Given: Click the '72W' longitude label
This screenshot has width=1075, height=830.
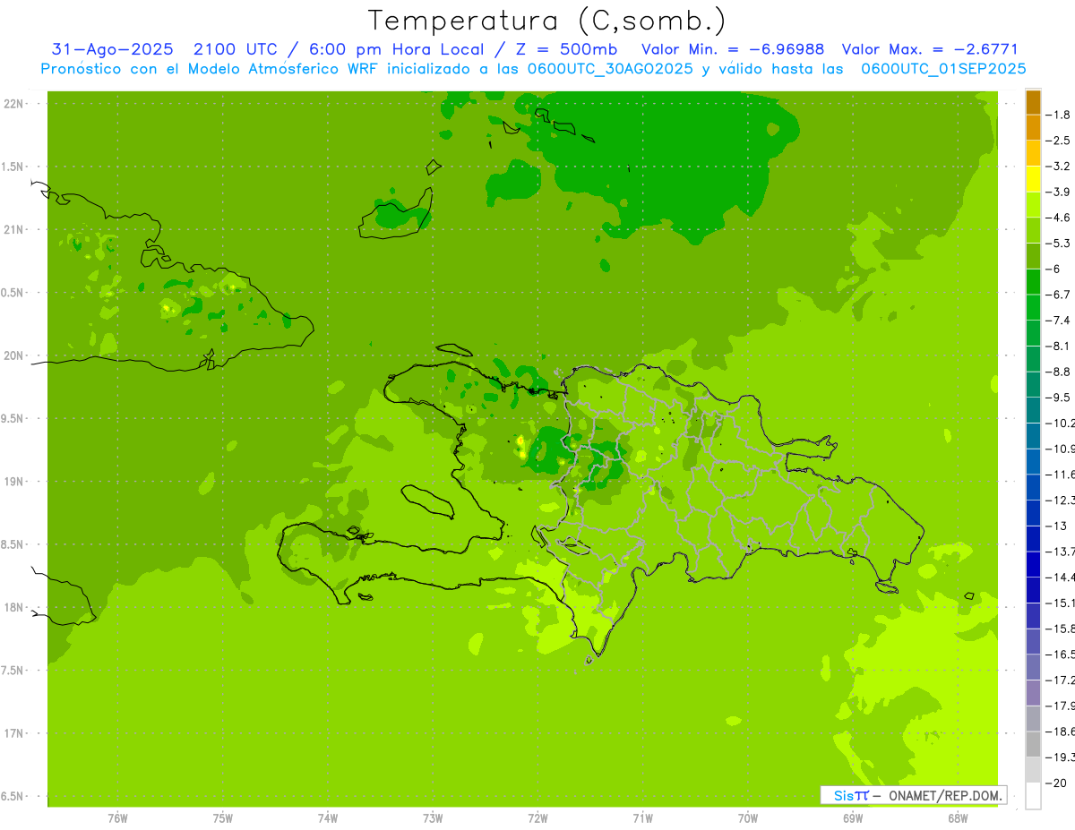Looking at the screenshot, I should pos(537,818).
